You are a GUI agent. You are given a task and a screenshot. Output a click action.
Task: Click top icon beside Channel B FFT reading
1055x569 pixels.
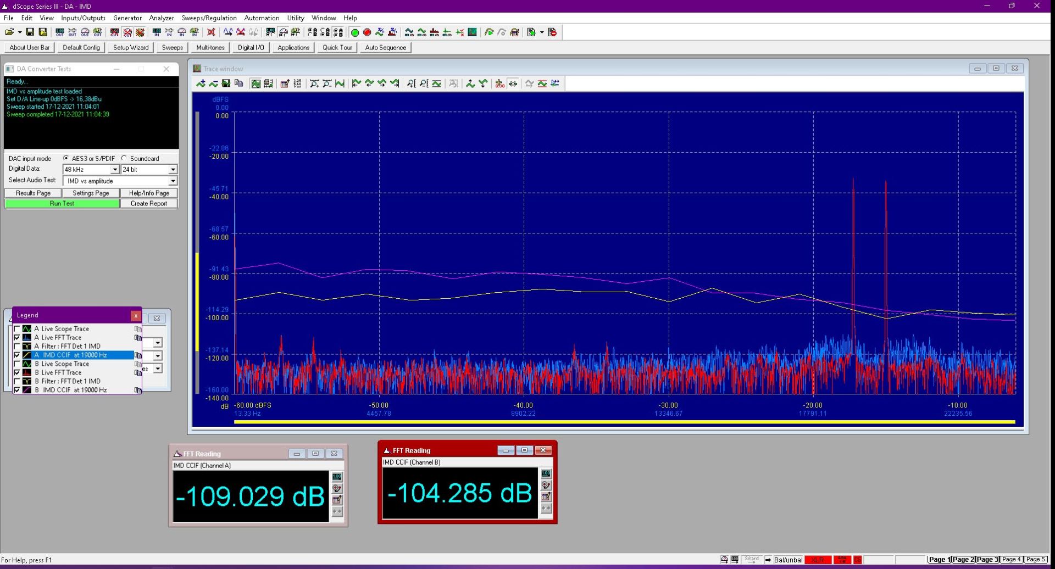point(546,473)
